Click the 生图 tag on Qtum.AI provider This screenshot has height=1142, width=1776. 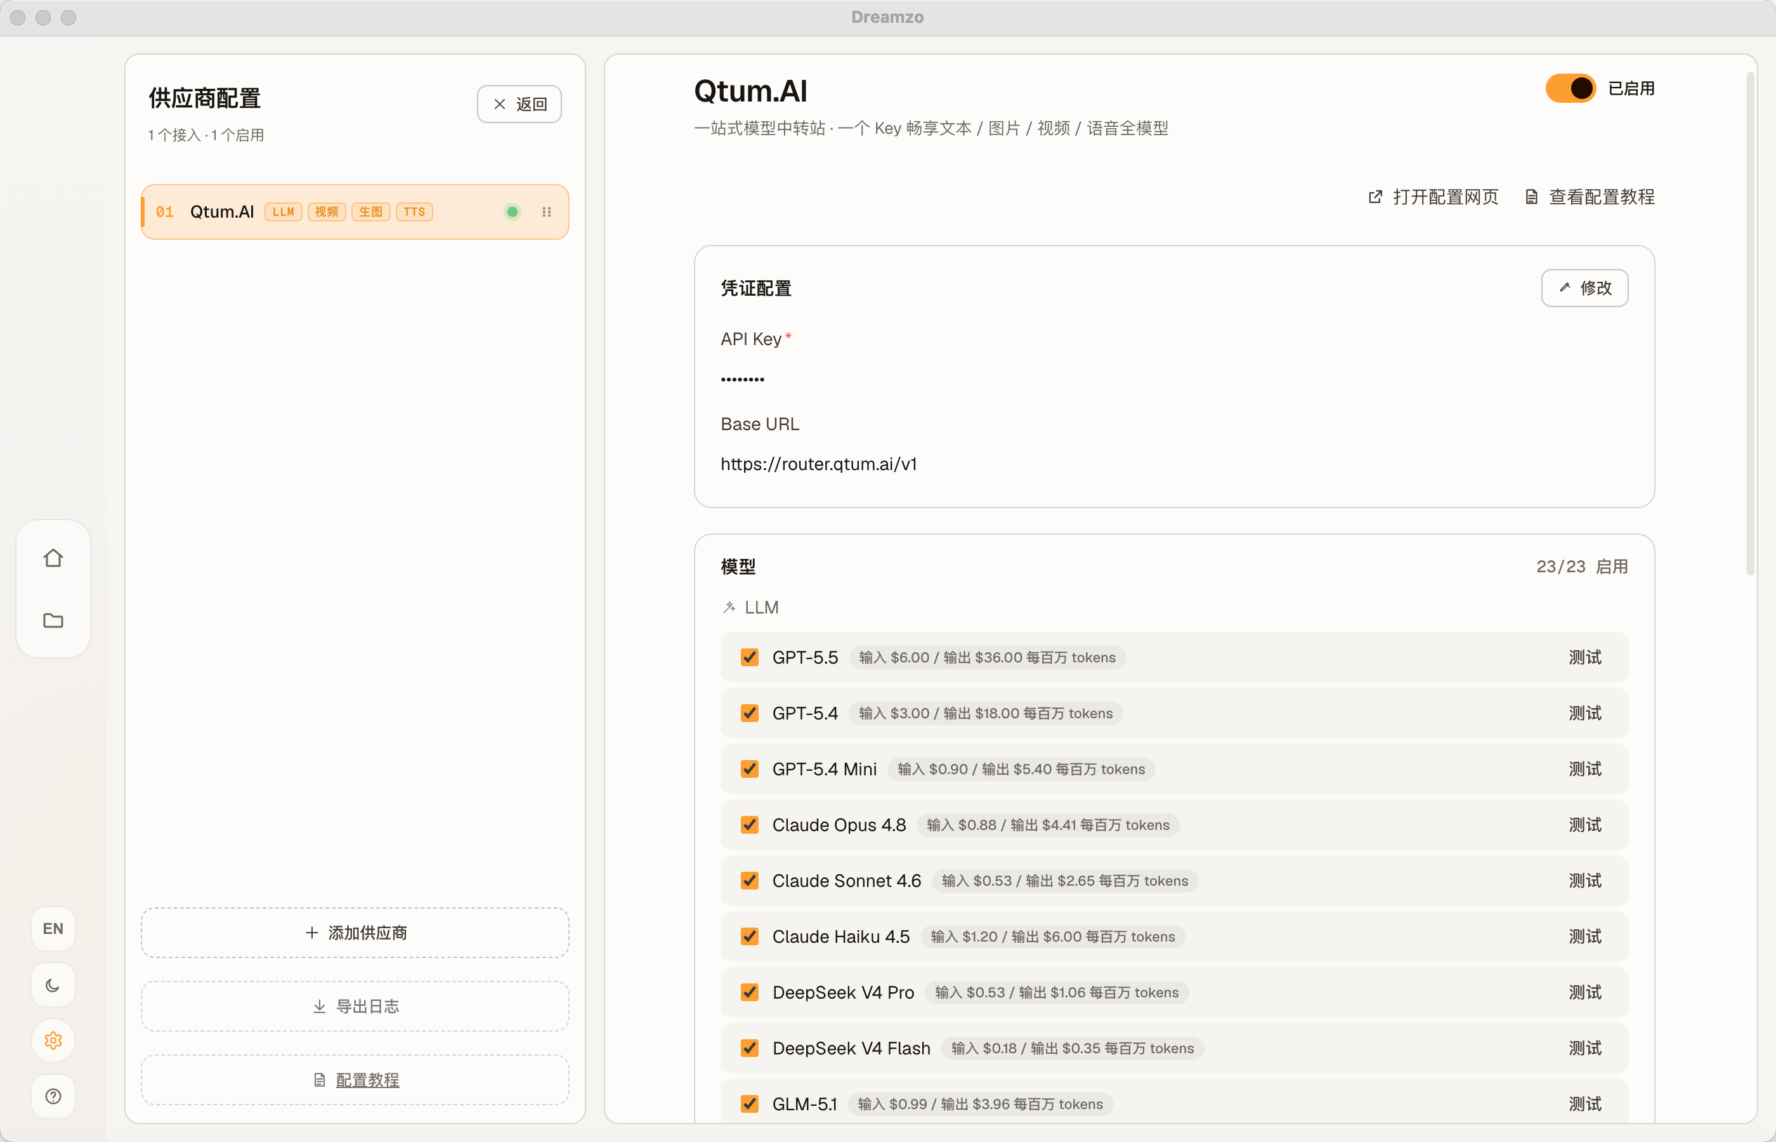(370, 212)
